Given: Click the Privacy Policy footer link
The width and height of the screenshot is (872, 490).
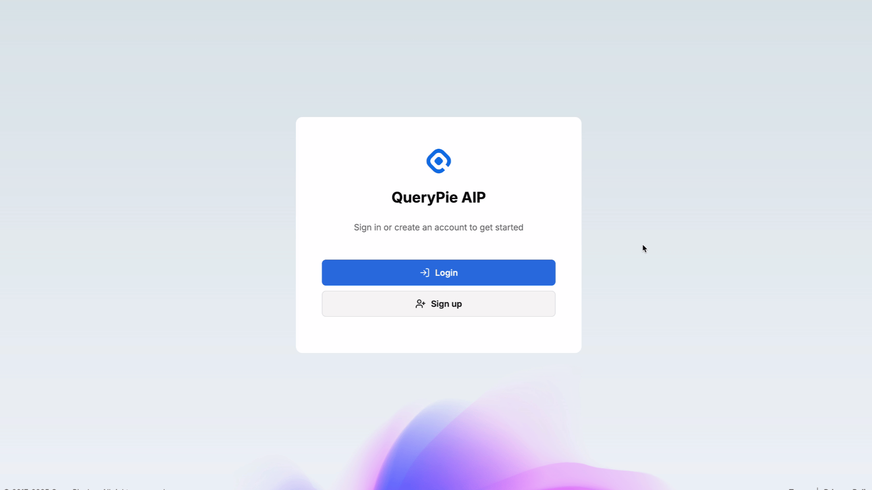Looking at the screenshot, I should click(847, 489).
